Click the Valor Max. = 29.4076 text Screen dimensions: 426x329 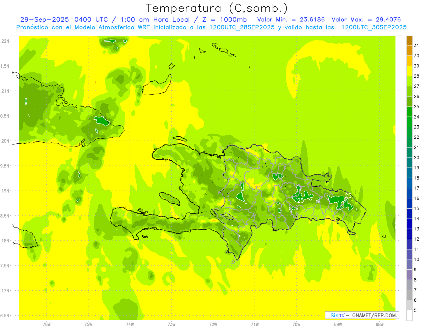click(366, 20)
